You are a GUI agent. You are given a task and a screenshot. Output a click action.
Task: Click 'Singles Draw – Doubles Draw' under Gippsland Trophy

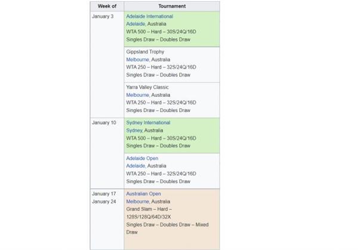tap(158, 75)
